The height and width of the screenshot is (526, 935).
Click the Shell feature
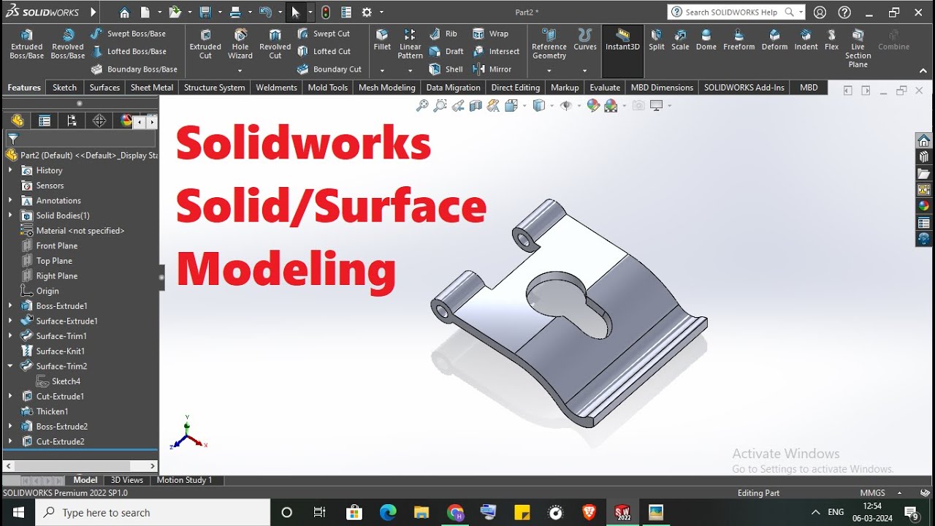point(446,69)
